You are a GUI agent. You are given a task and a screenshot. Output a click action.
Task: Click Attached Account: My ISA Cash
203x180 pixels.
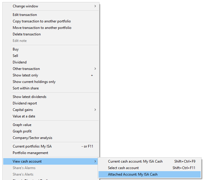pos(133,174)
